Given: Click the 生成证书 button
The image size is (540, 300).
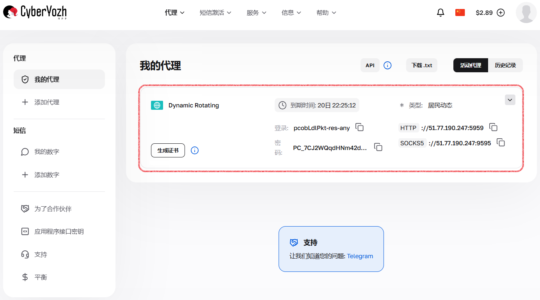Looking at the screenshot, I should pos(168,150).
